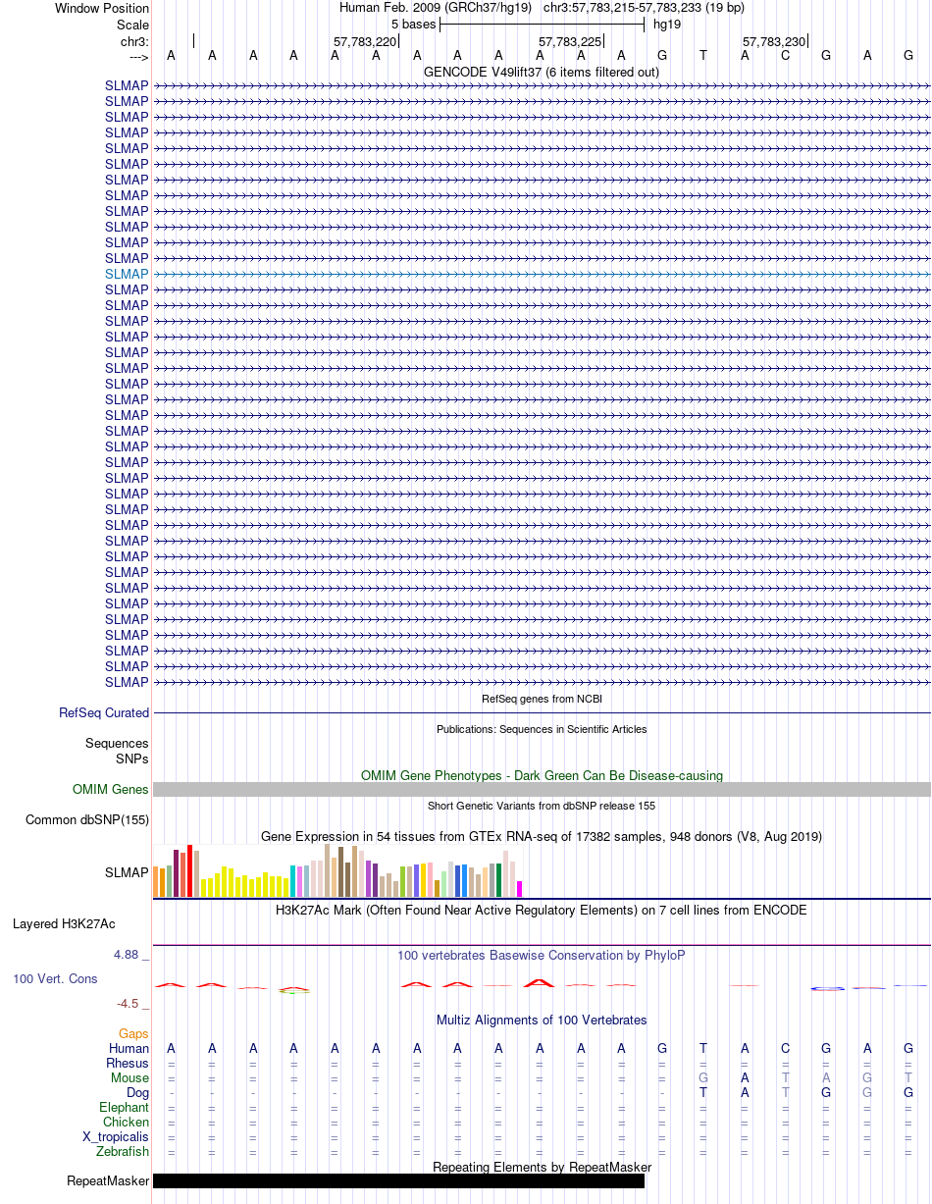Click the 5 bases scale bar label
Image resolution: width=932 pixels, height=1204 pixels.
tap(413, 24)
